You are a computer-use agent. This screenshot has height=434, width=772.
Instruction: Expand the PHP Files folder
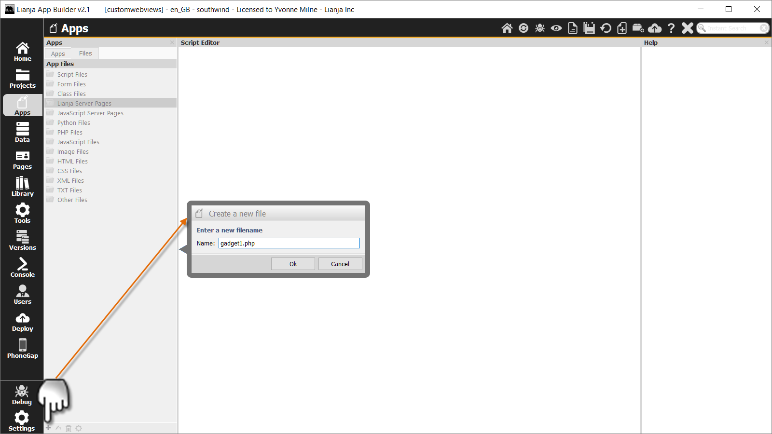point(69,133)
